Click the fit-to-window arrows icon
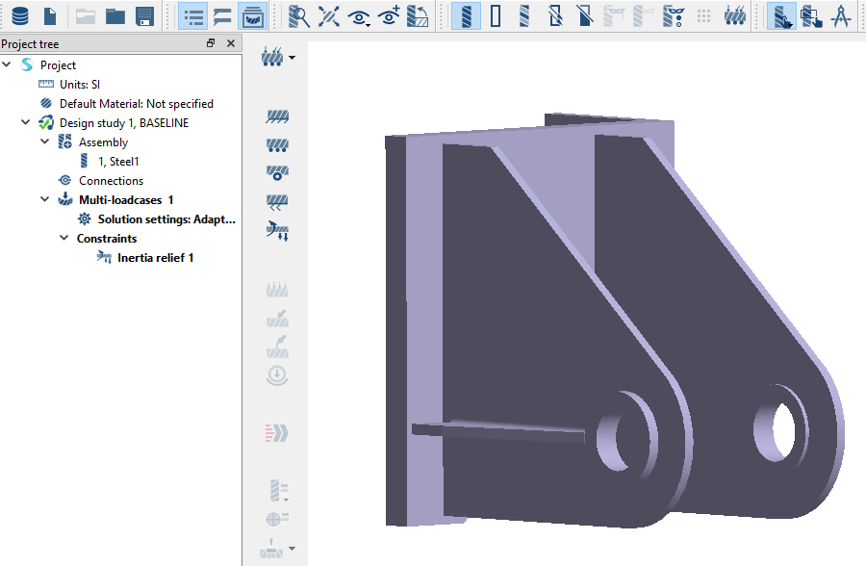 [x=329, y=16]
